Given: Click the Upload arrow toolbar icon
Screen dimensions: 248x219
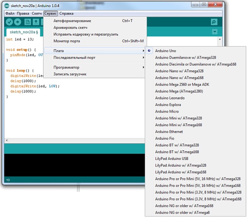Looking at the screenshot, I should 18,22.
